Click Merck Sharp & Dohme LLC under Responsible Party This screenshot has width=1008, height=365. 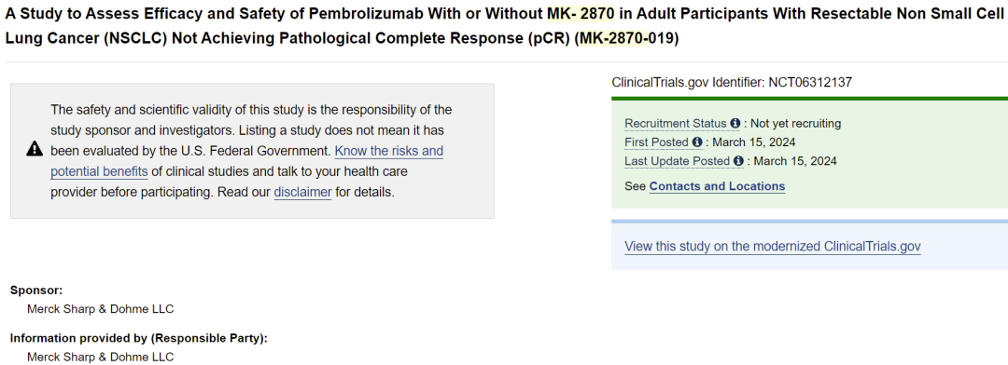[100, 358]
